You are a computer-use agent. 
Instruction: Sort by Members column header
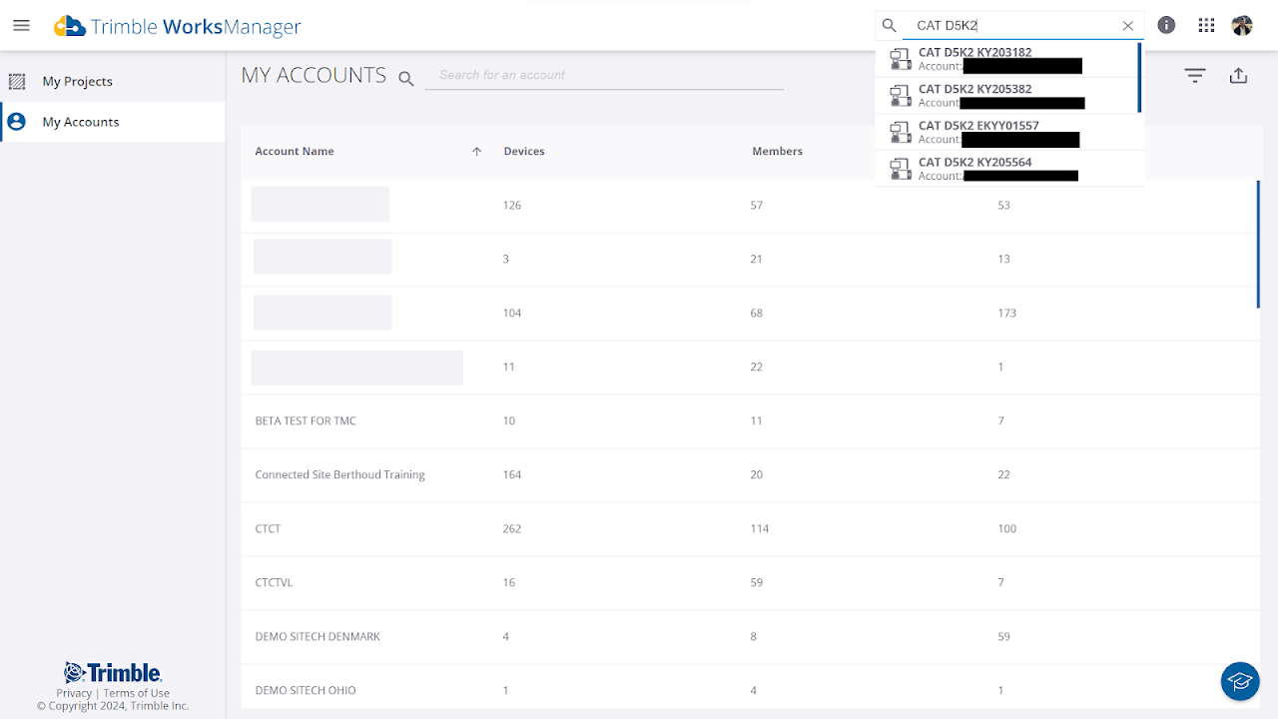click(x=778, y=152)
